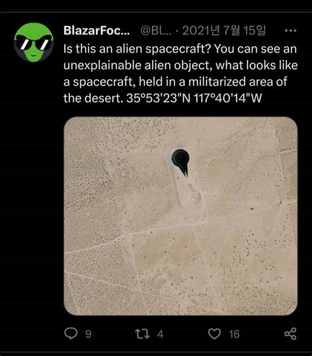Click the retweet arrows icon

click(x=142, y=334)
